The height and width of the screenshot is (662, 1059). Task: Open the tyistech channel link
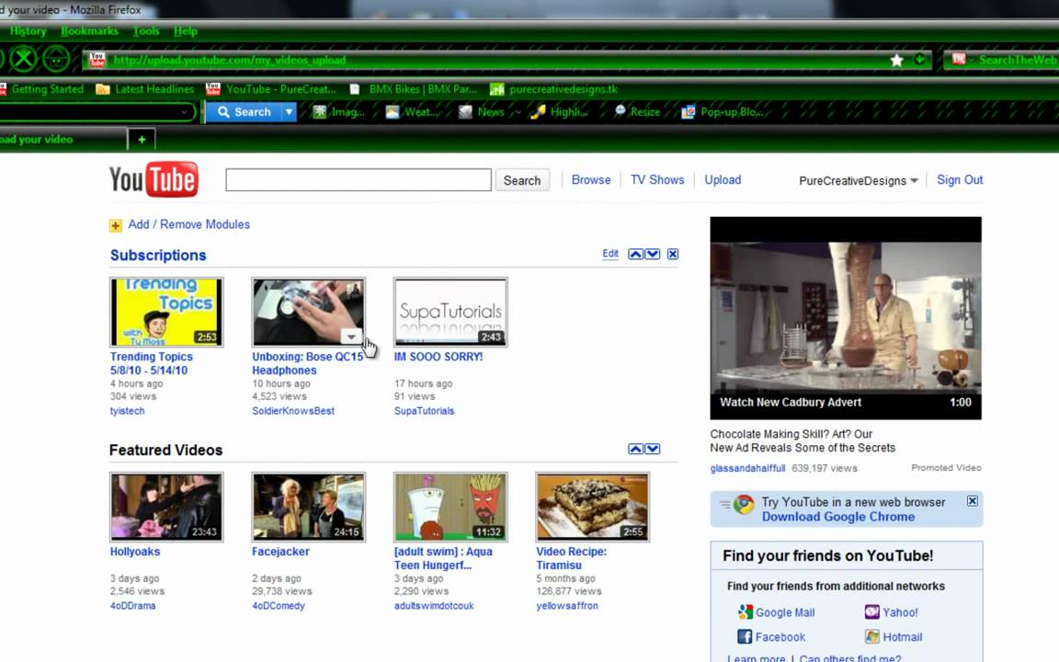127,411
